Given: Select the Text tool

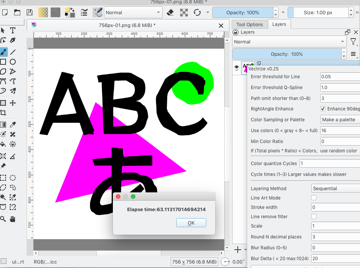Looking at the screenshot, I should tap(13, 30).
